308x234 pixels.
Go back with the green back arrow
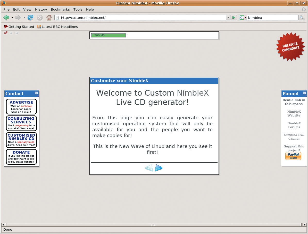point(6,18)
